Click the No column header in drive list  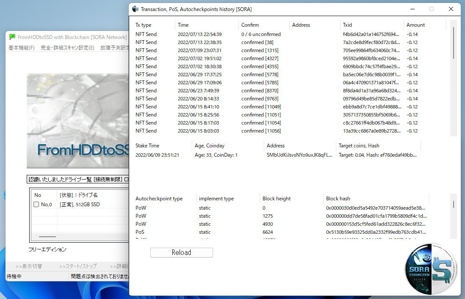(x=38, y=195)
